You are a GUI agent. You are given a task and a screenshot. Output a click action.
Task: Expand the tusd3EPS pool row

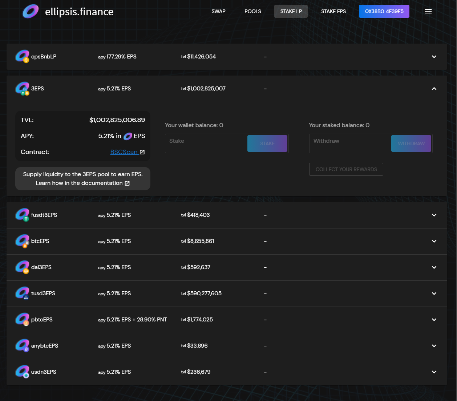[434, 293]
